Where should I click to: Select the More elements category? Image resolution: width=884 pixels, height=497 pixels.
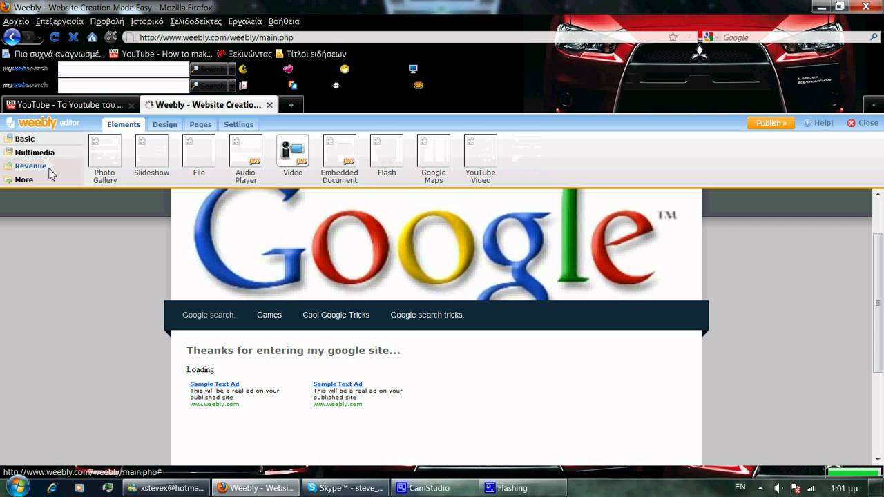click(24, 179)
